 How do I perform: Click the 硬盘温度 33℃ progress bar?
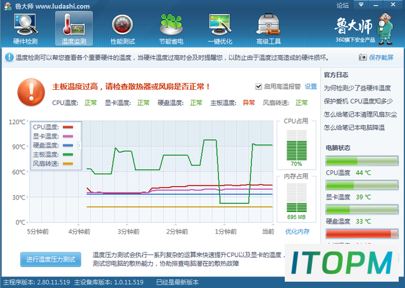pos(362,210)
